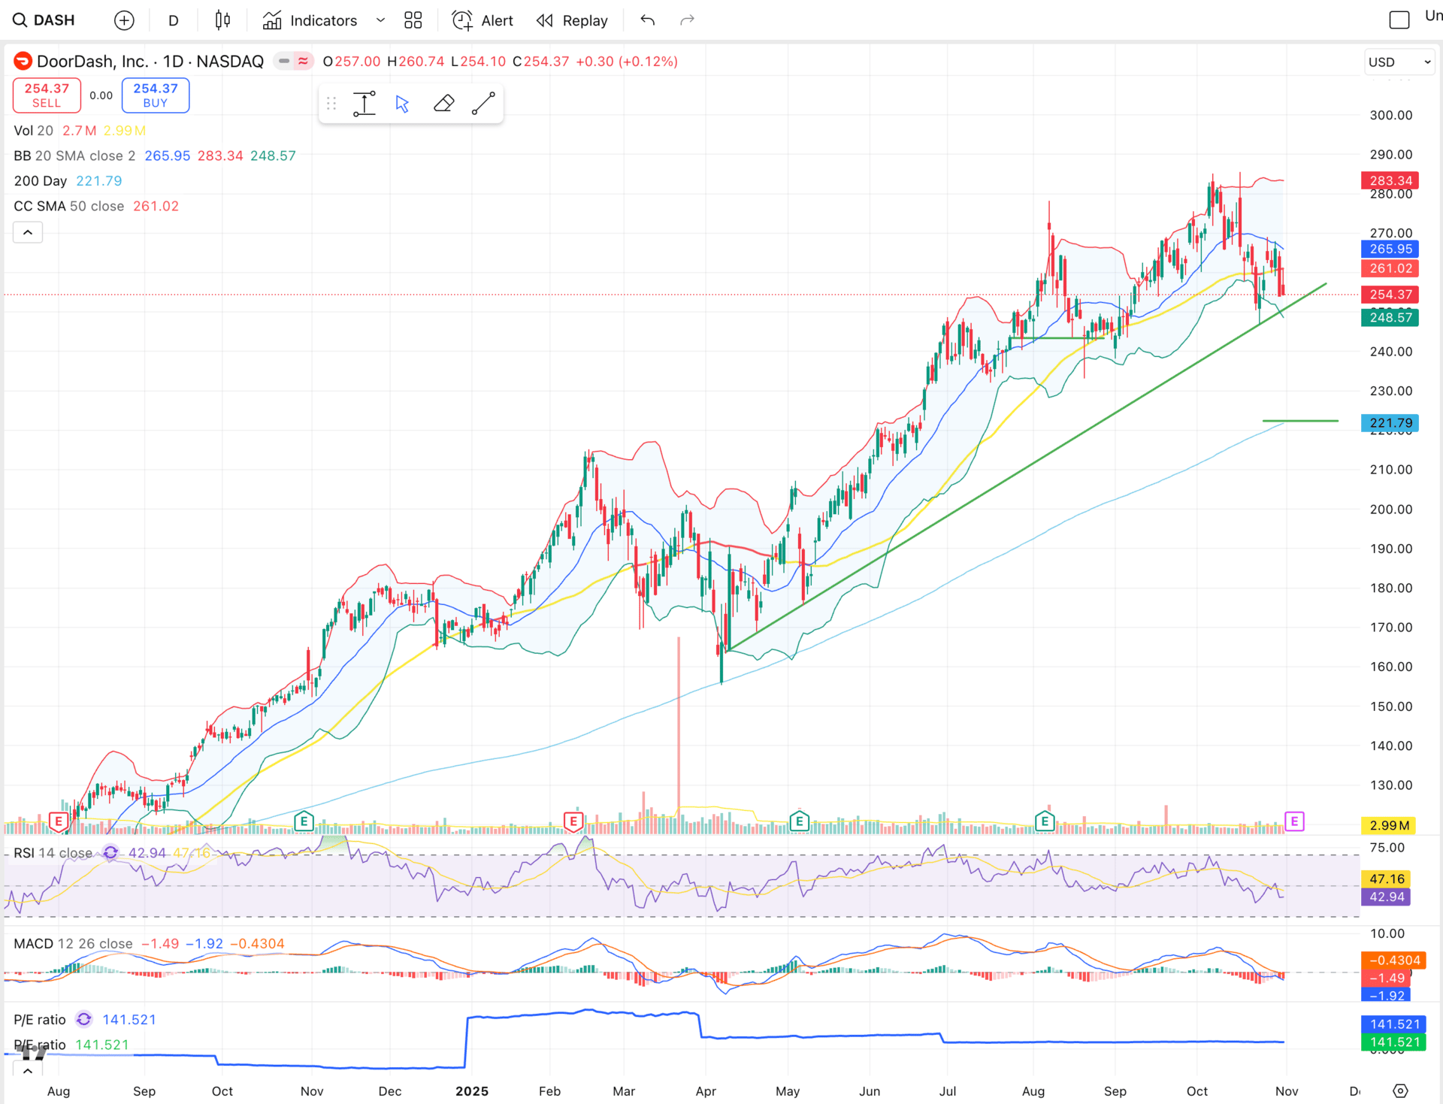Select the measure text cursor tool

365,104
